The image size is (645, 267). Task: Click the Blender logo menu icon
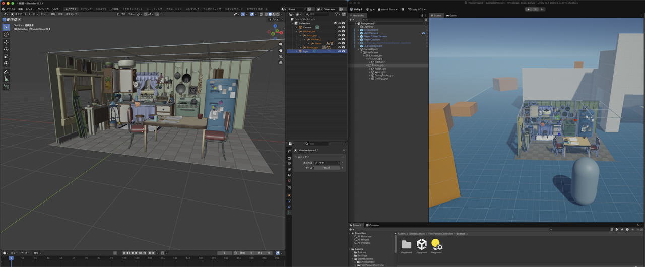coord(3,9)
